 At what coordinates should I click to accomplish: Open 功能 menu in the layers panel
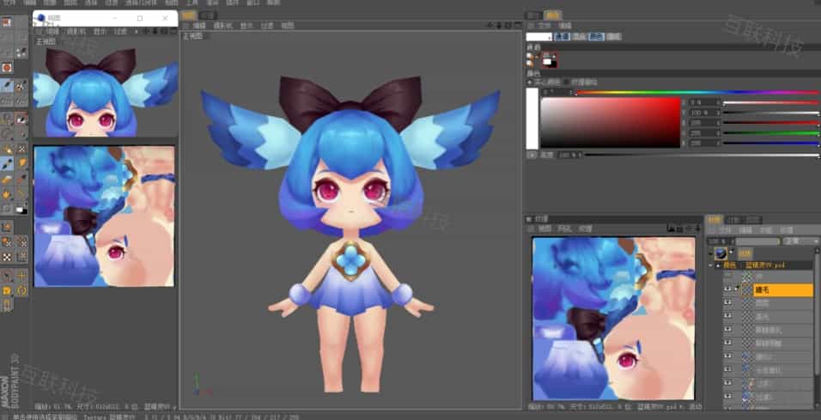pos(767,230)
